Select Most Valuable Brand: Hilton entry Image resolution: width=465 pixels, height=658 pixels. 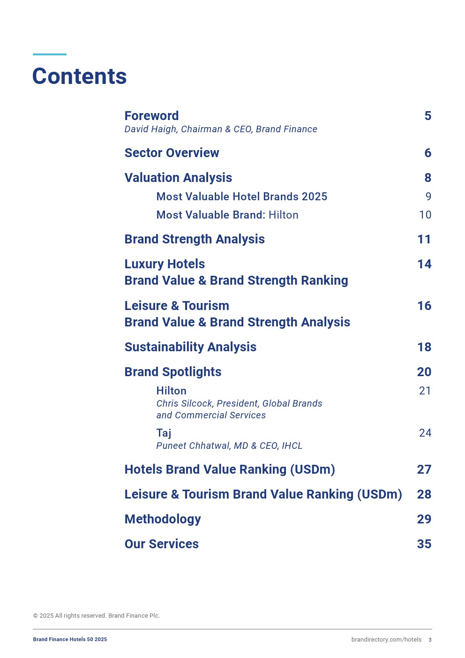coord(227,215)
